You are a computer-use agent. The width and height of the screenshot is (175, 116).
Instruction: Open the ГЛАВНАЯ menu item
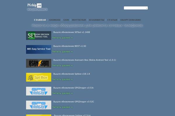(x=40, y=20)
